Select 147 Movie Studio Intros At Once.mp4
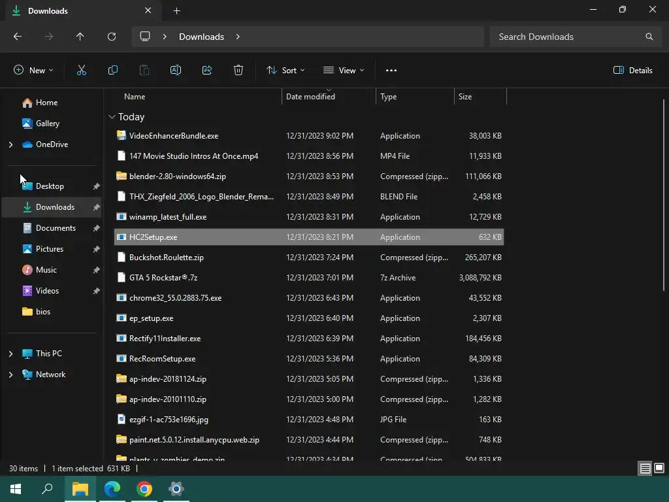This screenshot has height=502, width=669. click(x=309, y=156)
